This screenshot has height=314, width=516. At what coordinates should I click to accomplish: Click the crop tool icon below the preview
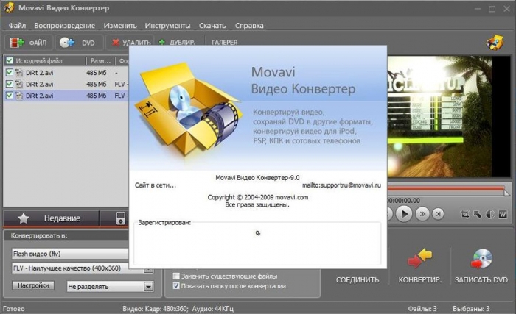pos(464,215)
